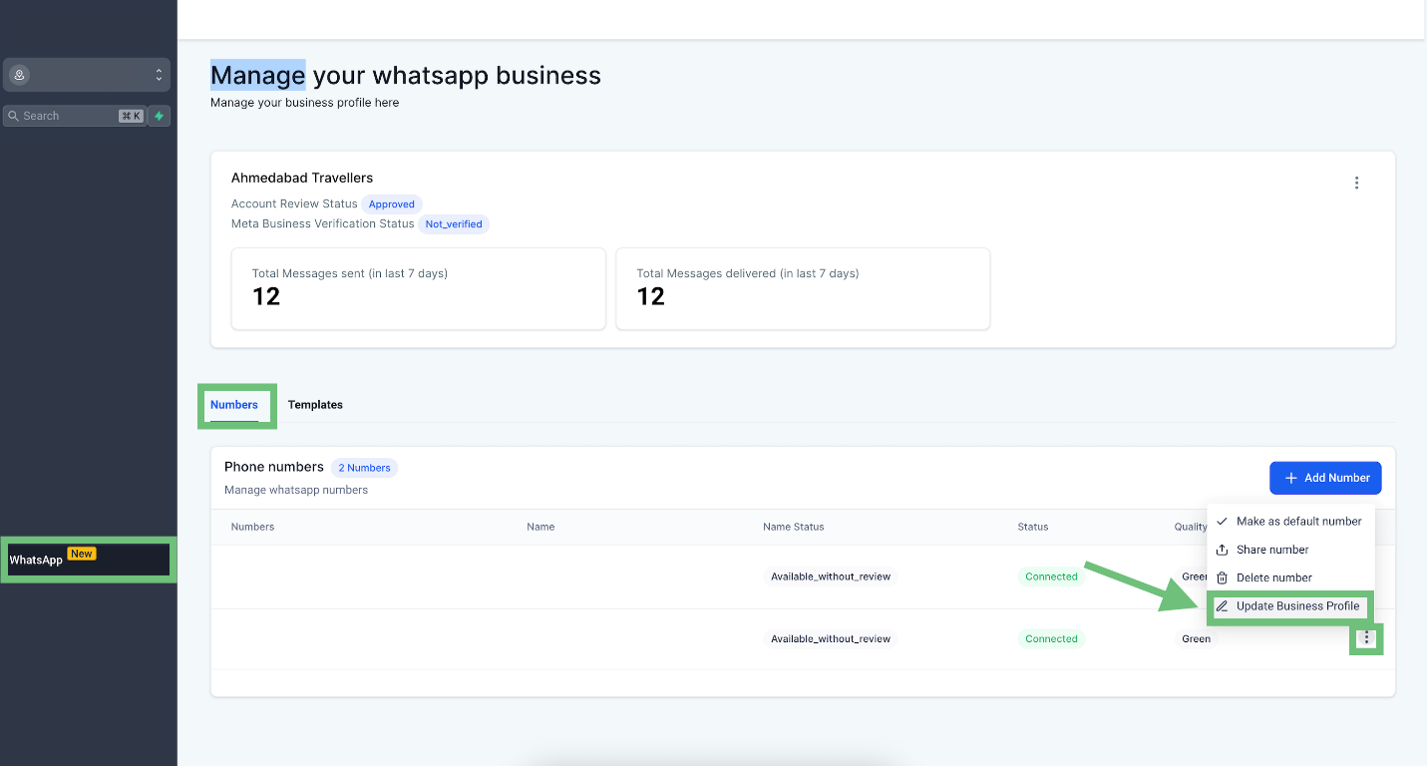The image size is (1427, 766).
Task: Click the Ahmedabad Travellers business name
Action: click(302, 178)
